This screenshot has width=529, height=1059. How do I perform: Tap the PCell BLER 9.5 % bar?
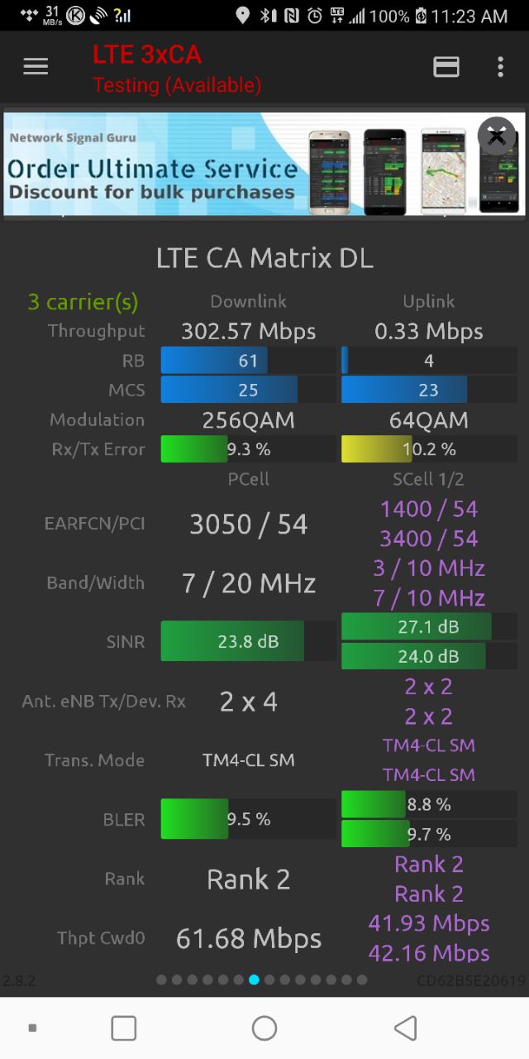[248, 819]
